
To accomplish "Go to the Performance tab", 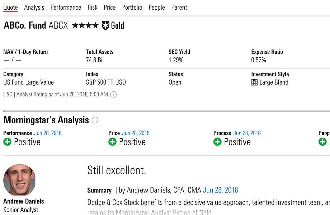I will coord(66,8).
